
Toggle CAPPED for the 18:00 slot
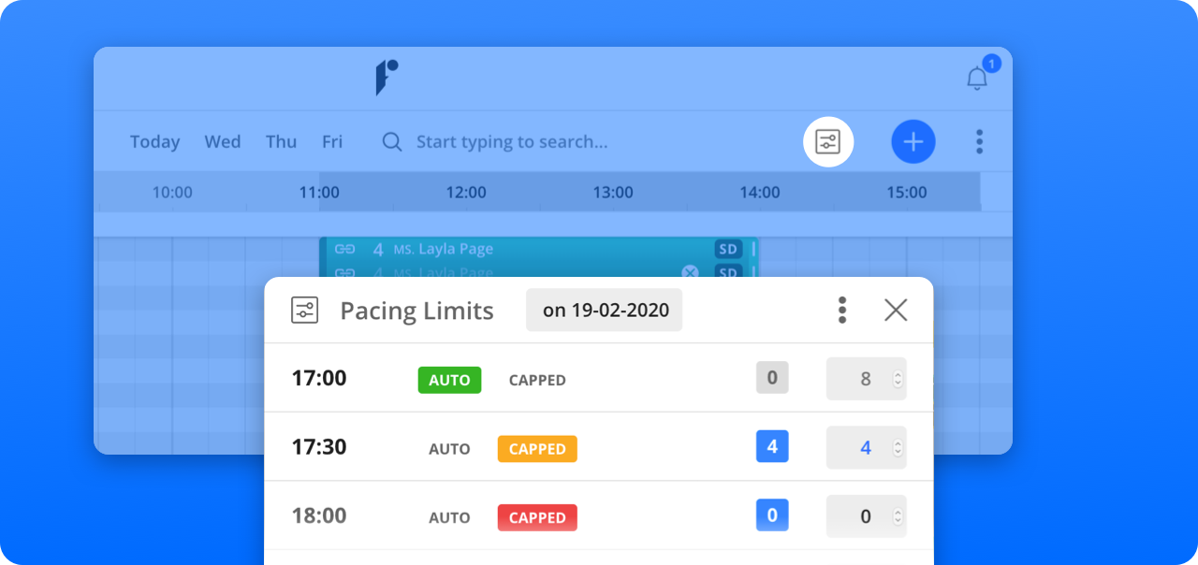(x=537, y=517)
